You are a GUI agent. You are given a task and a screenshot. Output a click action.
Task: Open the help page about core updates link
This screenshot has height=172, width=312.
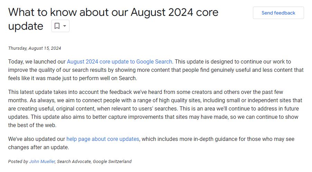[103, 139]
